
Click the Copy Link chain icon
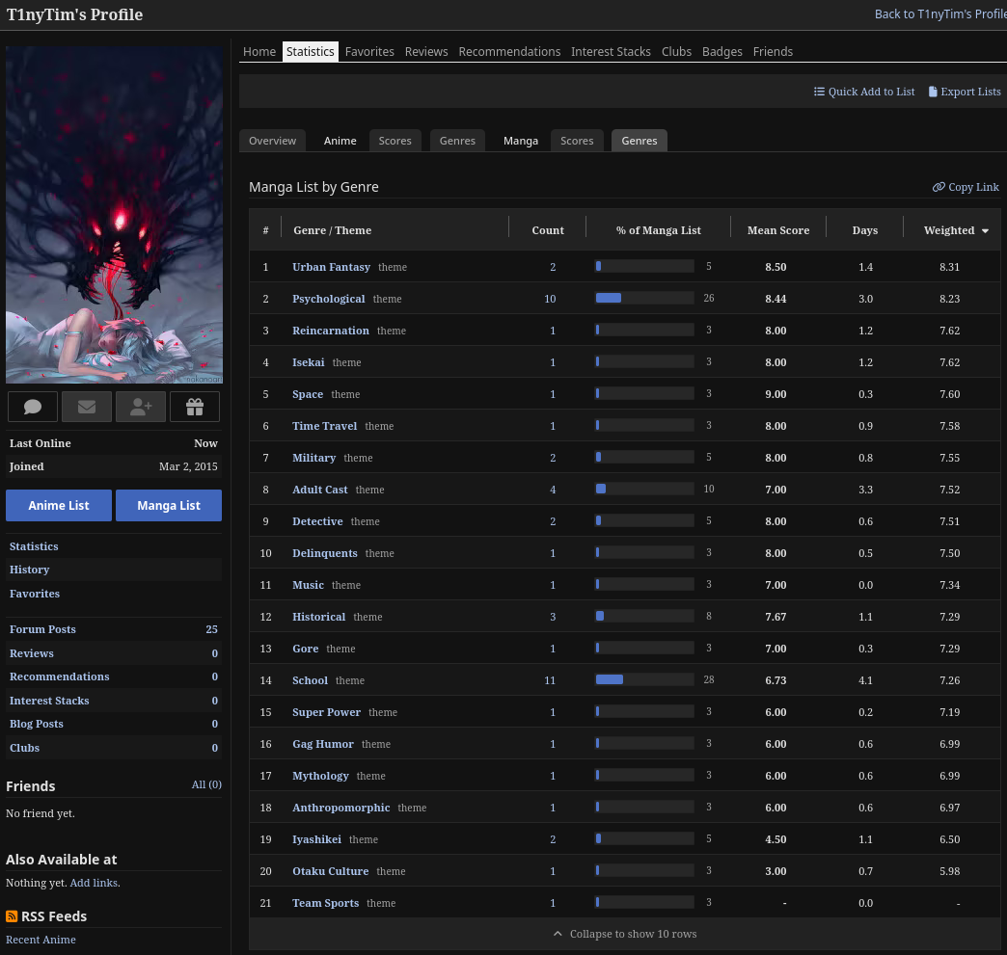pos(939,187)
